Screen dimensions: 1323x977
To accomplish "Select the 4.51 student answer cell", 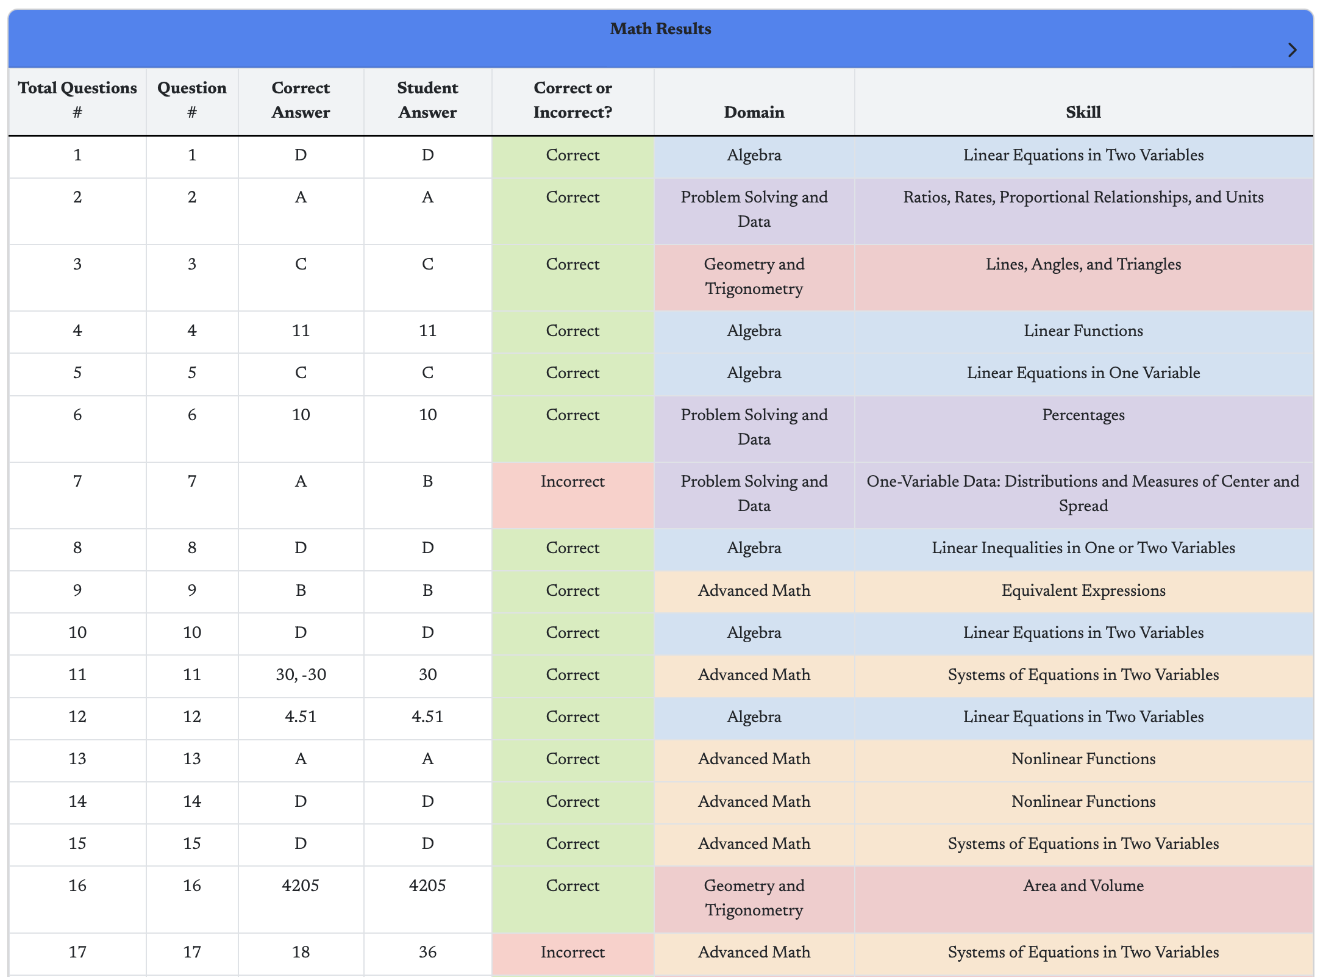I will (427, 717).
